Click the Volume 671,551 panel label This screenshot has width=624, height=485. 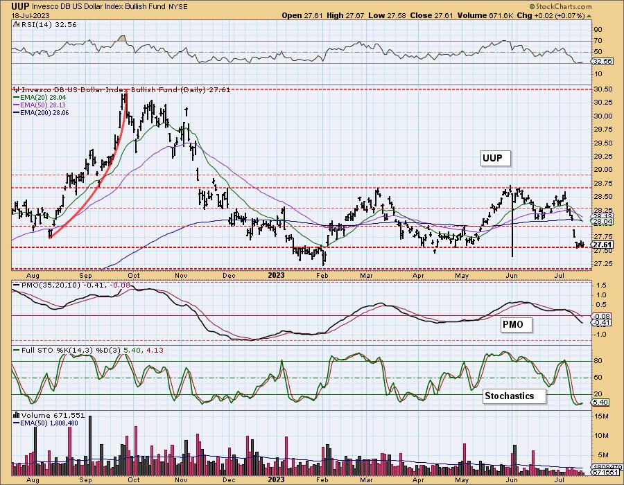pos(53,415)
